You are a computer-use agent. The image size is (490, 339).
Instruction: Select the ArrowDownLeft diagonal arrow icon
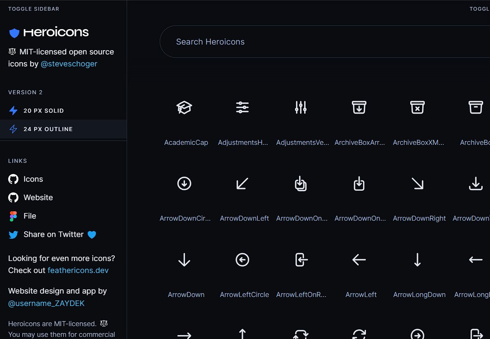coord(242,183)
